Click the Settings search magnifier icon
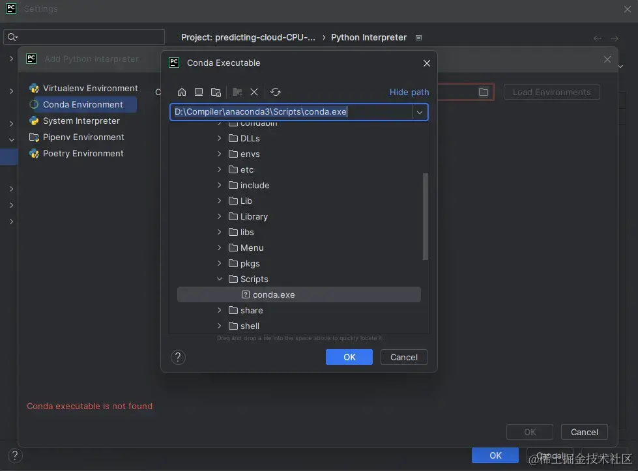 click(12, 37)
